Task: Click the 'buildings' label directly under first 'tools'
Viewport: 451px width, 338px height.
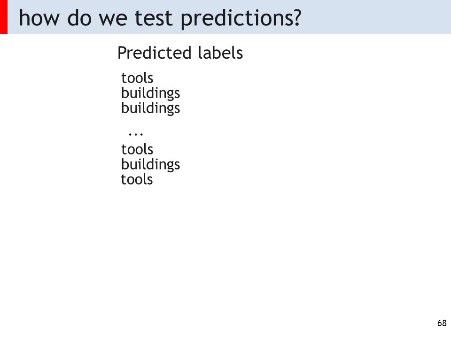Action: point(150,94)
